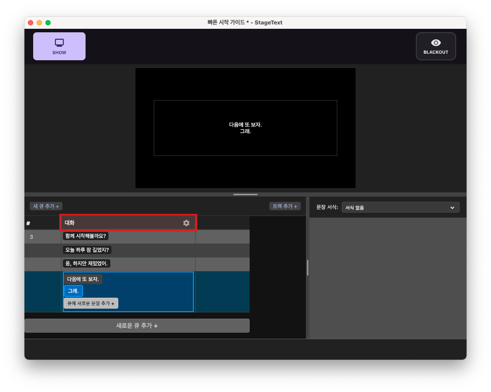Viewport: 491px width, 392px height.
Task: Click the monitor icon on the SHOW button
Action: [x=59, y=43]
